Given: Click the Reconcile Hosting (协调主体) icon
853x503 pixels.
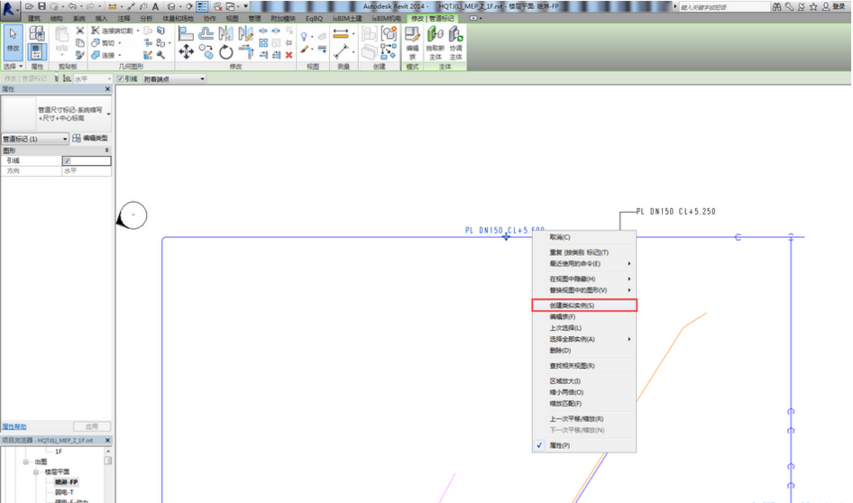Looking at the screenshot, I should pos(455,41).
